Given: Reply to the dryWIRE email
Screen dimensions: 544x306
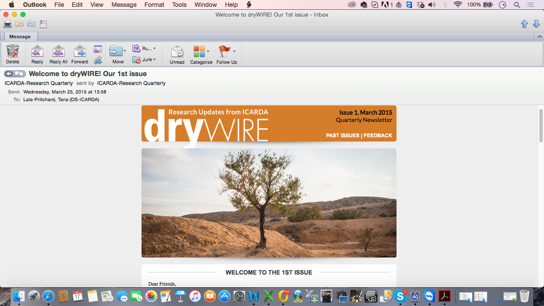Looking at the screenshot, I should click(37, 51).
